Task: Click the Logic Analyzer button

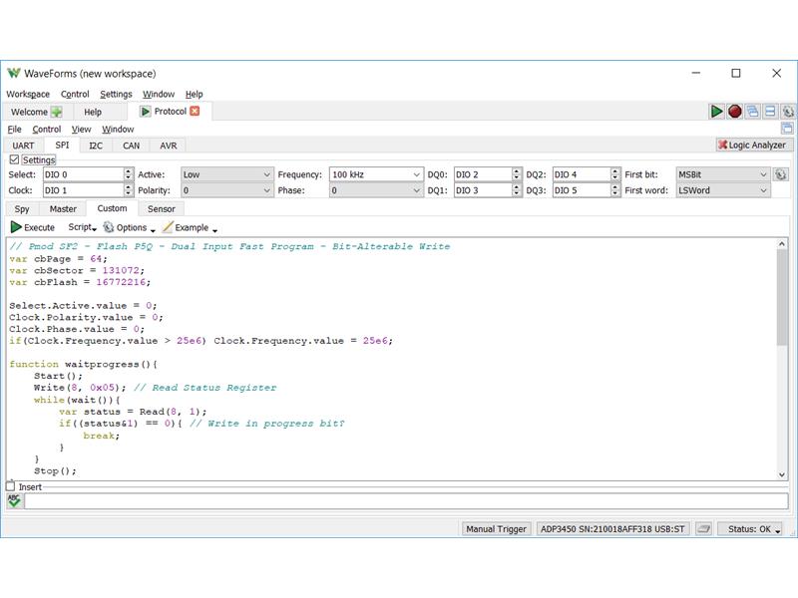Action: pyautogui.click(x=752, y=145)
